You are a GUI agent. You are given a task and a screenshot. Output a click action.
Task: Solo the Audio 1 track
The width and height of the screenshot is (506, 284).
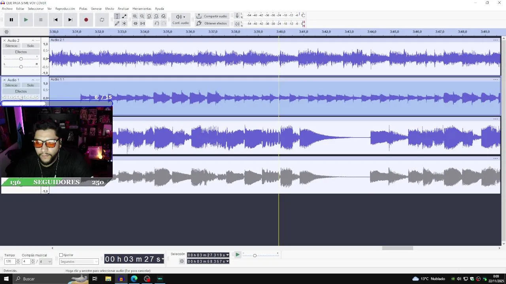[x=30, y=86]
